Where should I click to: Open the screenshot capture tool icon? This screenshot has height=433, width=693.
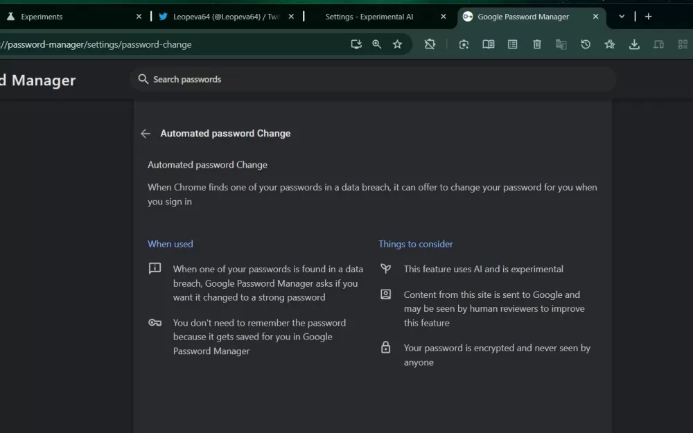(x=464, y=44)
